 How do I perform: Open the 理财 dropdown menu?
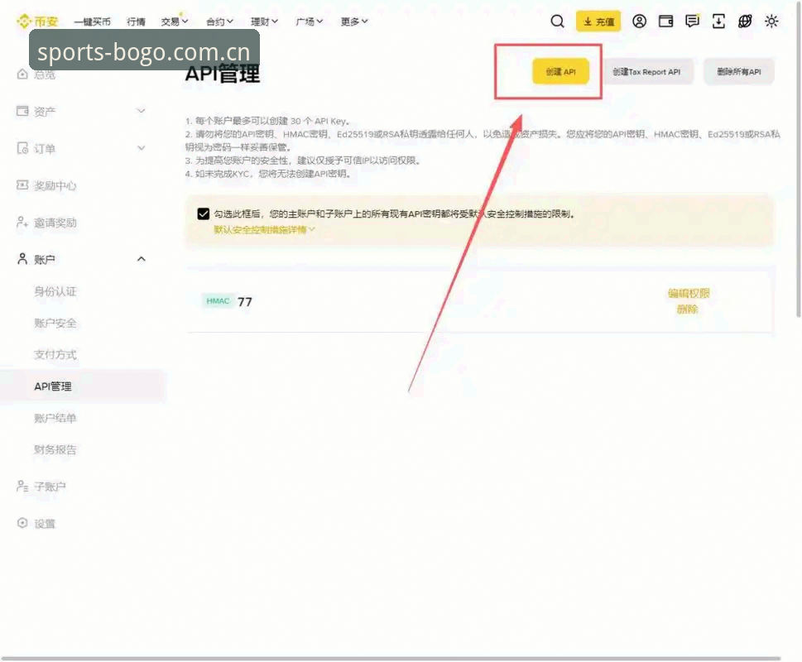click(x=264, y=22)
